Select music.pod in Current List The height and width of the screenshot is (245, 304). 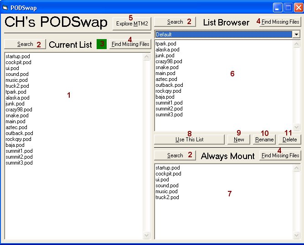pyautogui.click(x=16, y=80)
